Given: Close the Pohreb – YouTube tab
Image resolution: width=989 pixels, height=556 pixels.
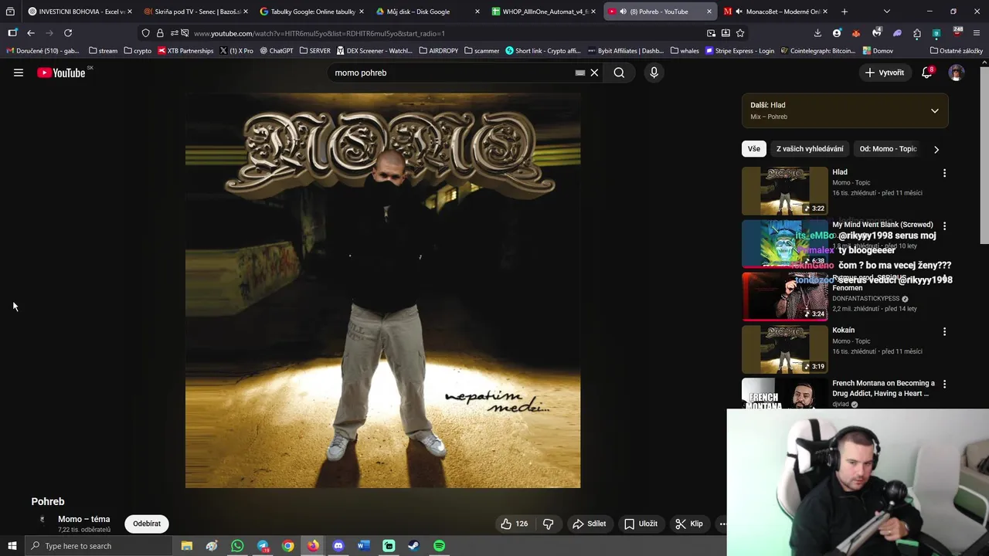Looking at the screenshot, I should pyautogui.click(x=709, y=12).
